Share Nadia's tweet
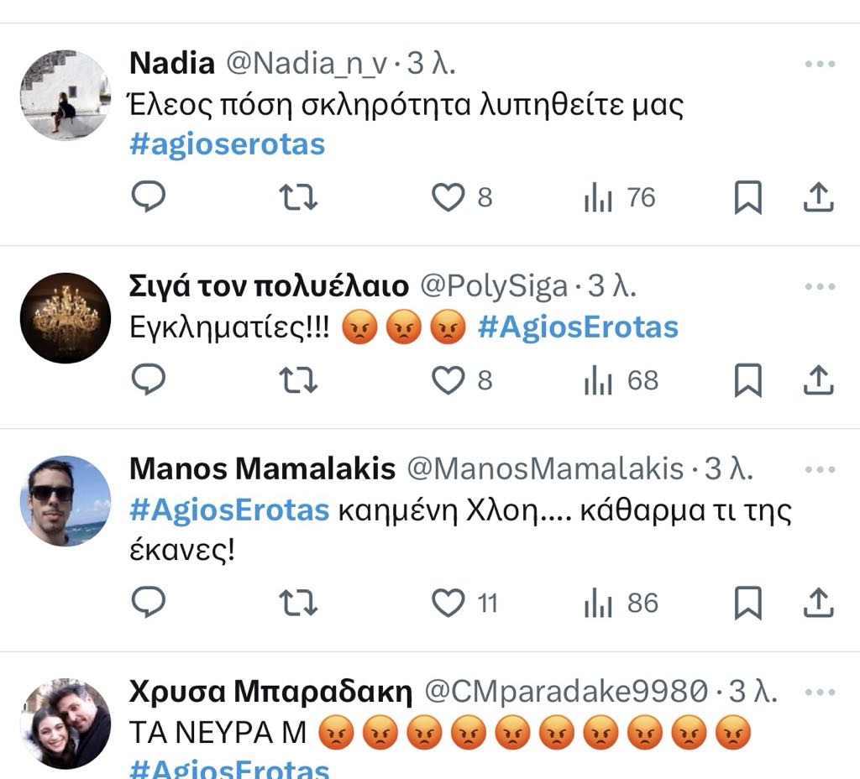This screenshot has width=860, height=779. point(817,197)
